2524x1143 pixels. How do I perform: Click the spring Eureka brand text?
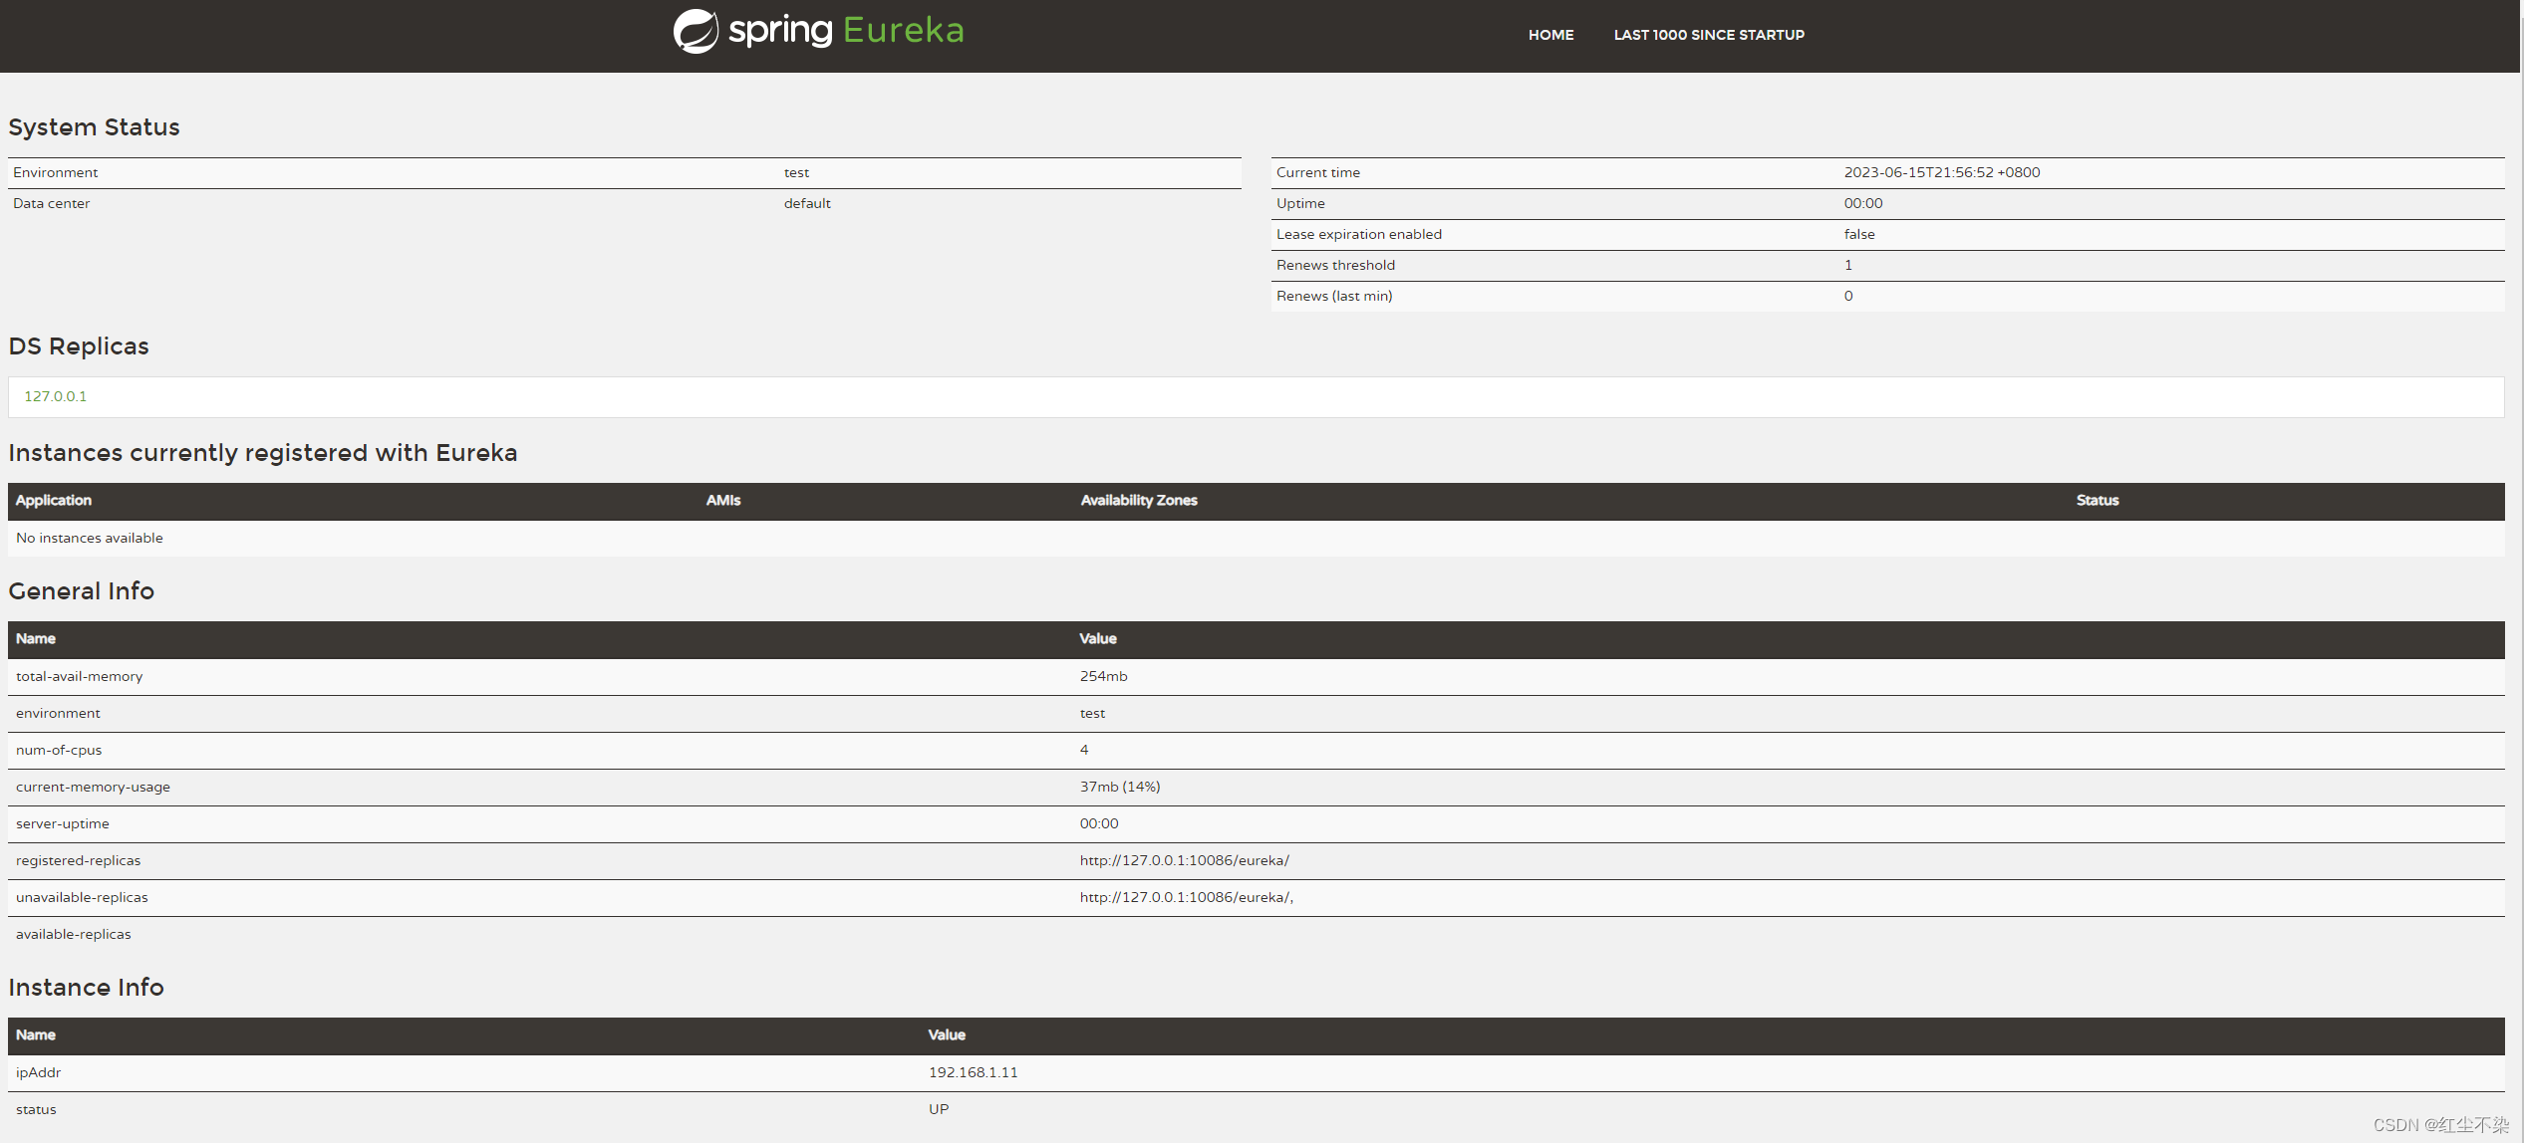(x=846, y=30)
